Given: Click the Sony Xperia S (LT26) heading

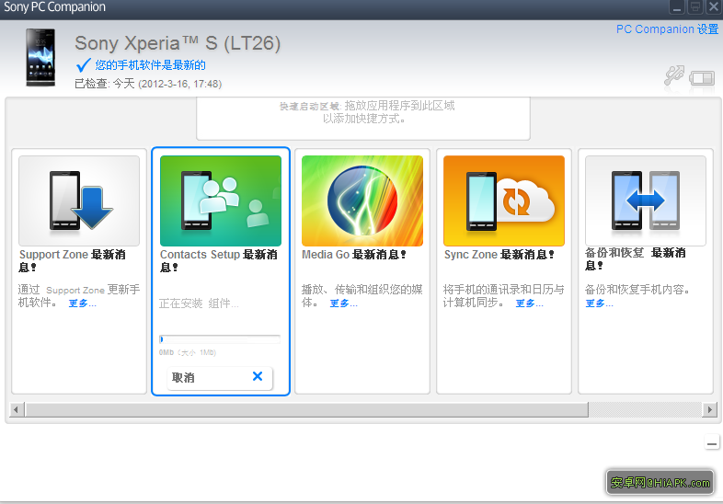Looking at the screenshot, I should coord(178,43).
